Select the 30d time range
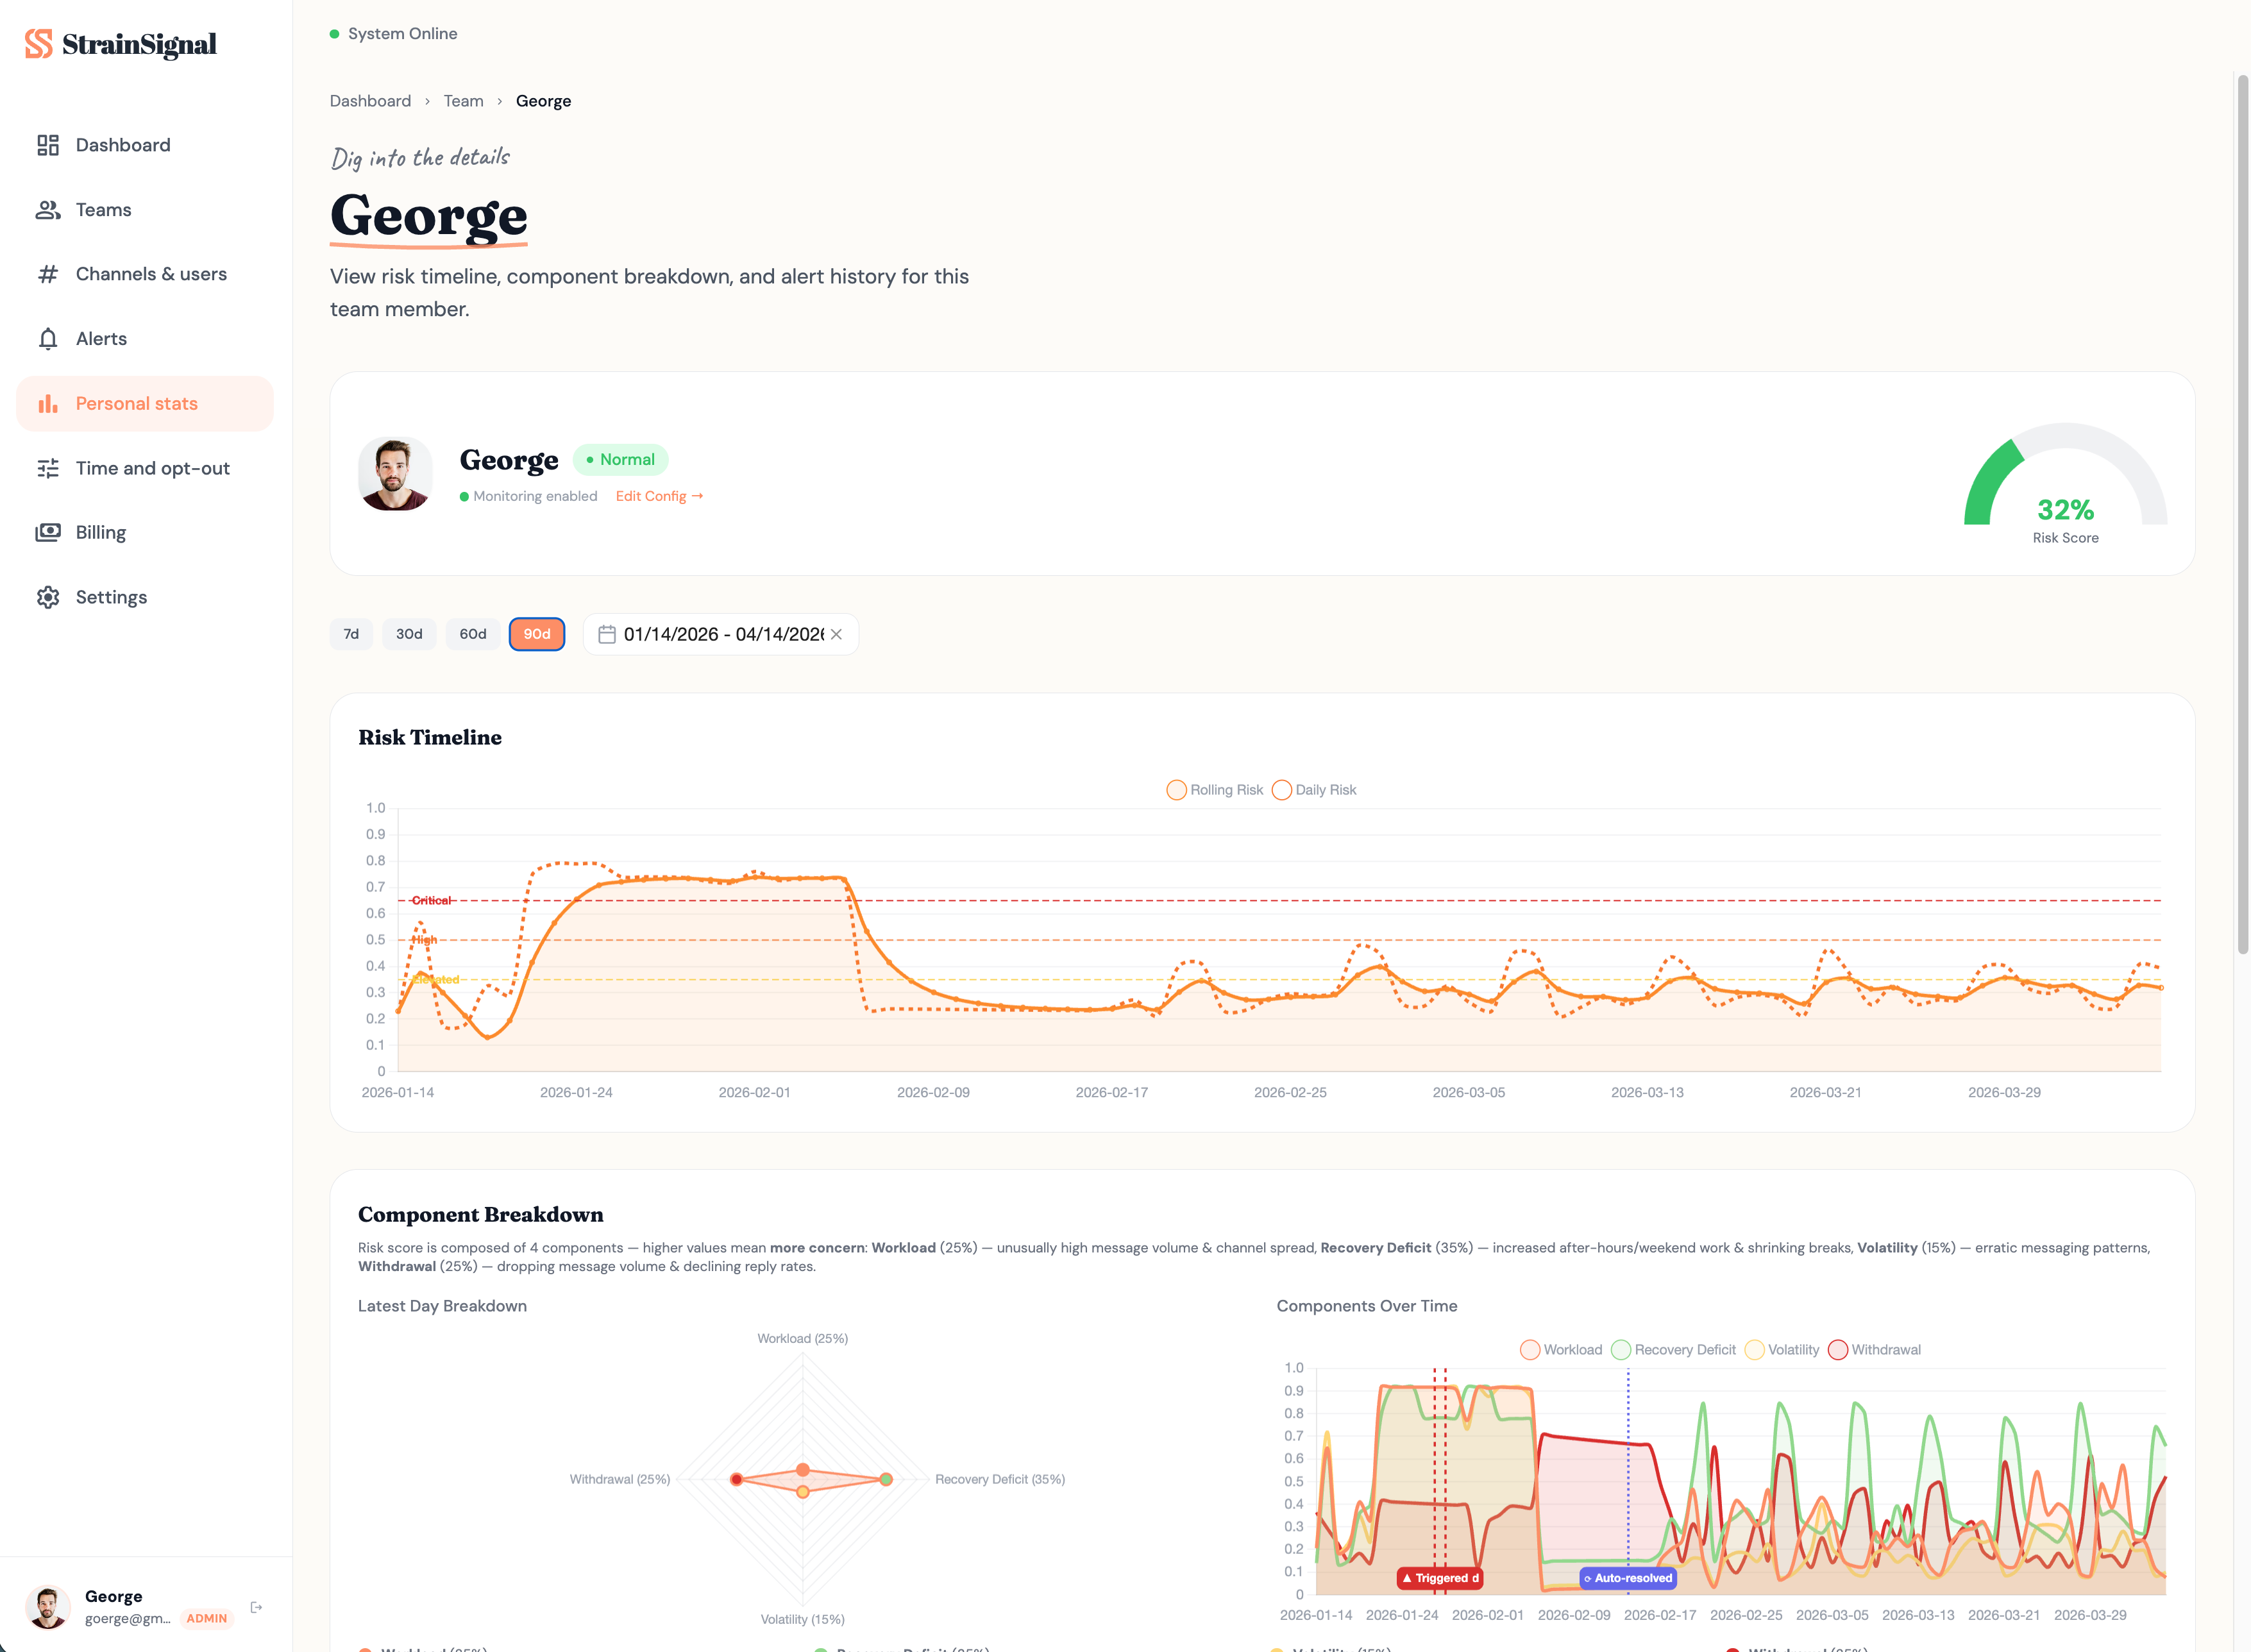The image size is (2251, 1652). coord(409,634)
